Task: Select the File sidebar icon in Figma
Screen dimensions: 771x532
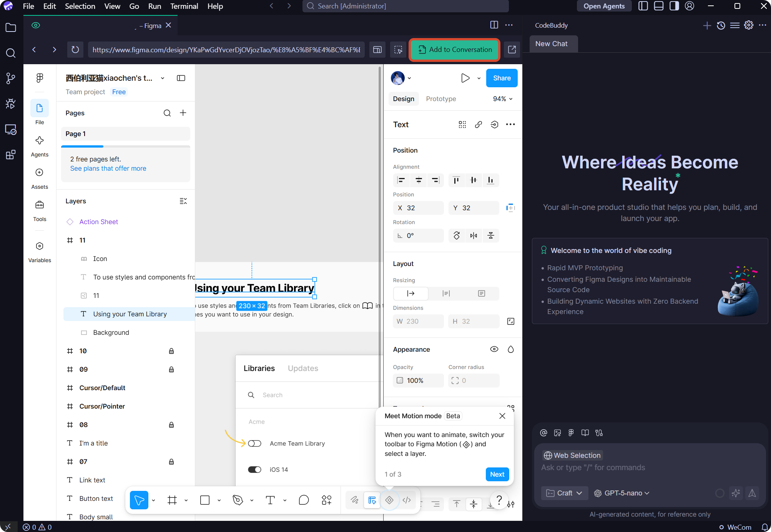Action: tap(40, 112)
